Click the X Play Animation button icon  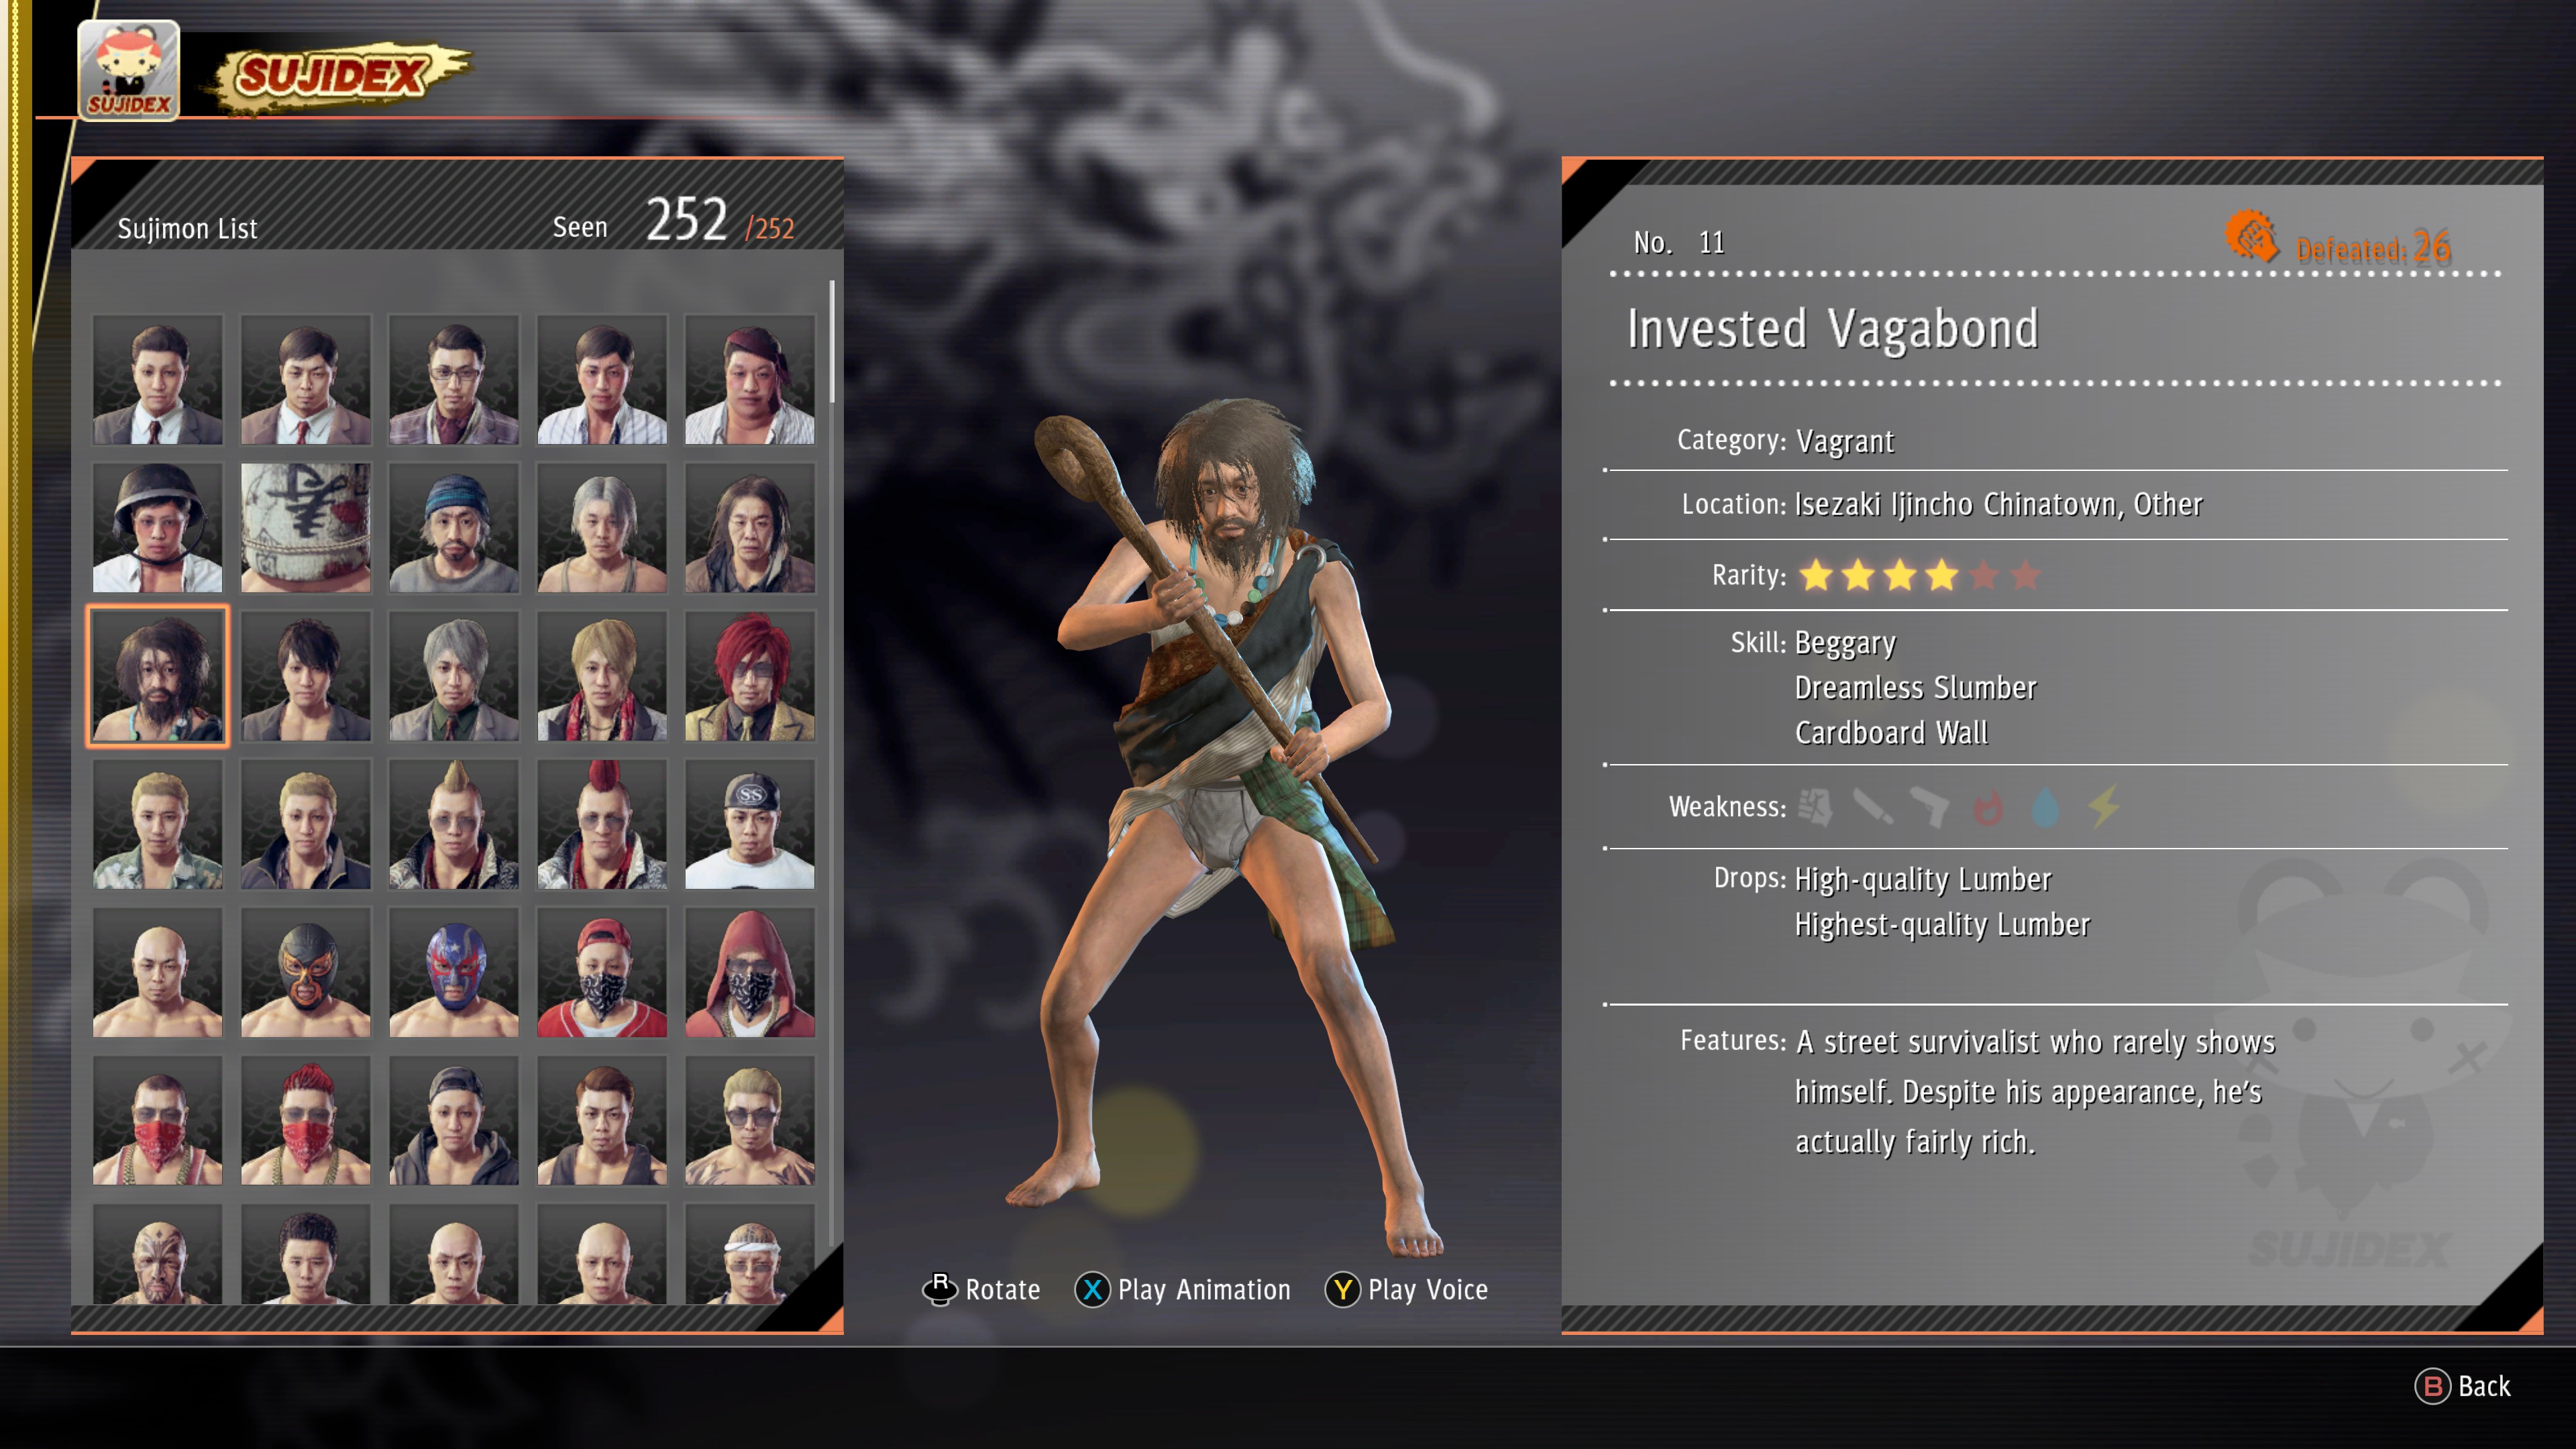click(1092, 1290)
